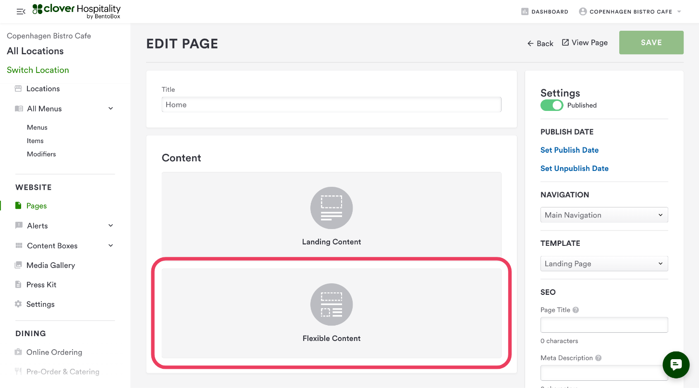Click the Meta Description help icon
This screenshot has height=388, width=699.
point(598,358)
